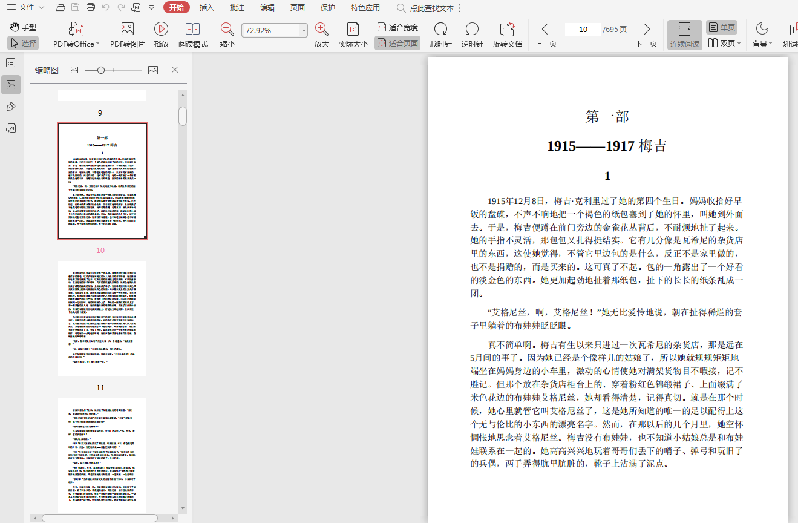
Task: Click the 点此查找文本 search box
Action: click(425, 8)
